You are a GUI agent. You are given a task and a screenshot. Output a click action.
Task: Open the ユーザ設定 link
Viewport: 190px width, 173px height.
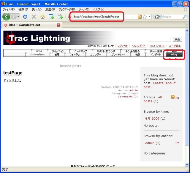[x=175, y=46]
